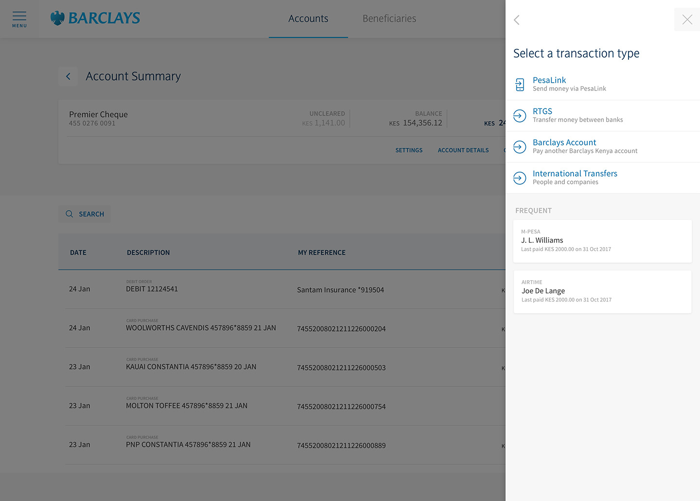Click the 24 Jan date of DEBIT 12124541
The height and width of the screenshot is (501, 700).
click(79, 289)
